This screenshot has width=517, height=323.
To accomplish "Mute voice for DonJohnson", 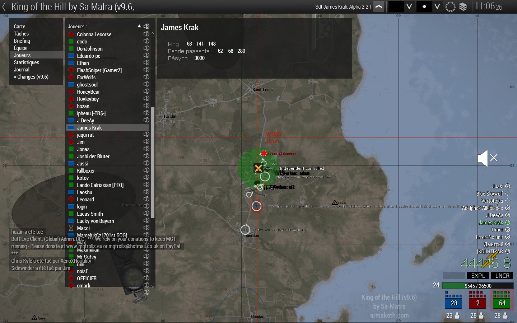I will [x=146, y=48].
